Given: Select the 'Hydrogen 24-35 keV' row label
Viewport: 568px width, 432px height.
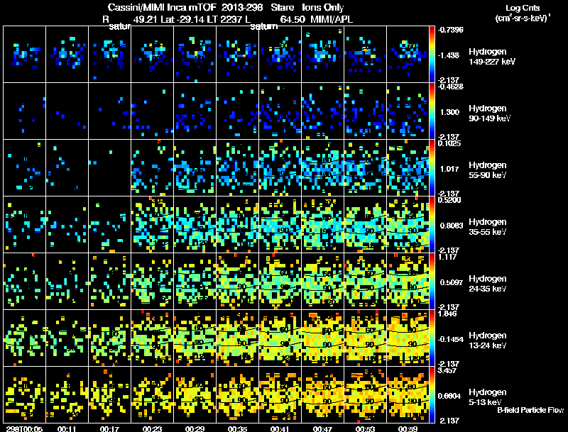Looking at the screenshot, I should point(488,284).
